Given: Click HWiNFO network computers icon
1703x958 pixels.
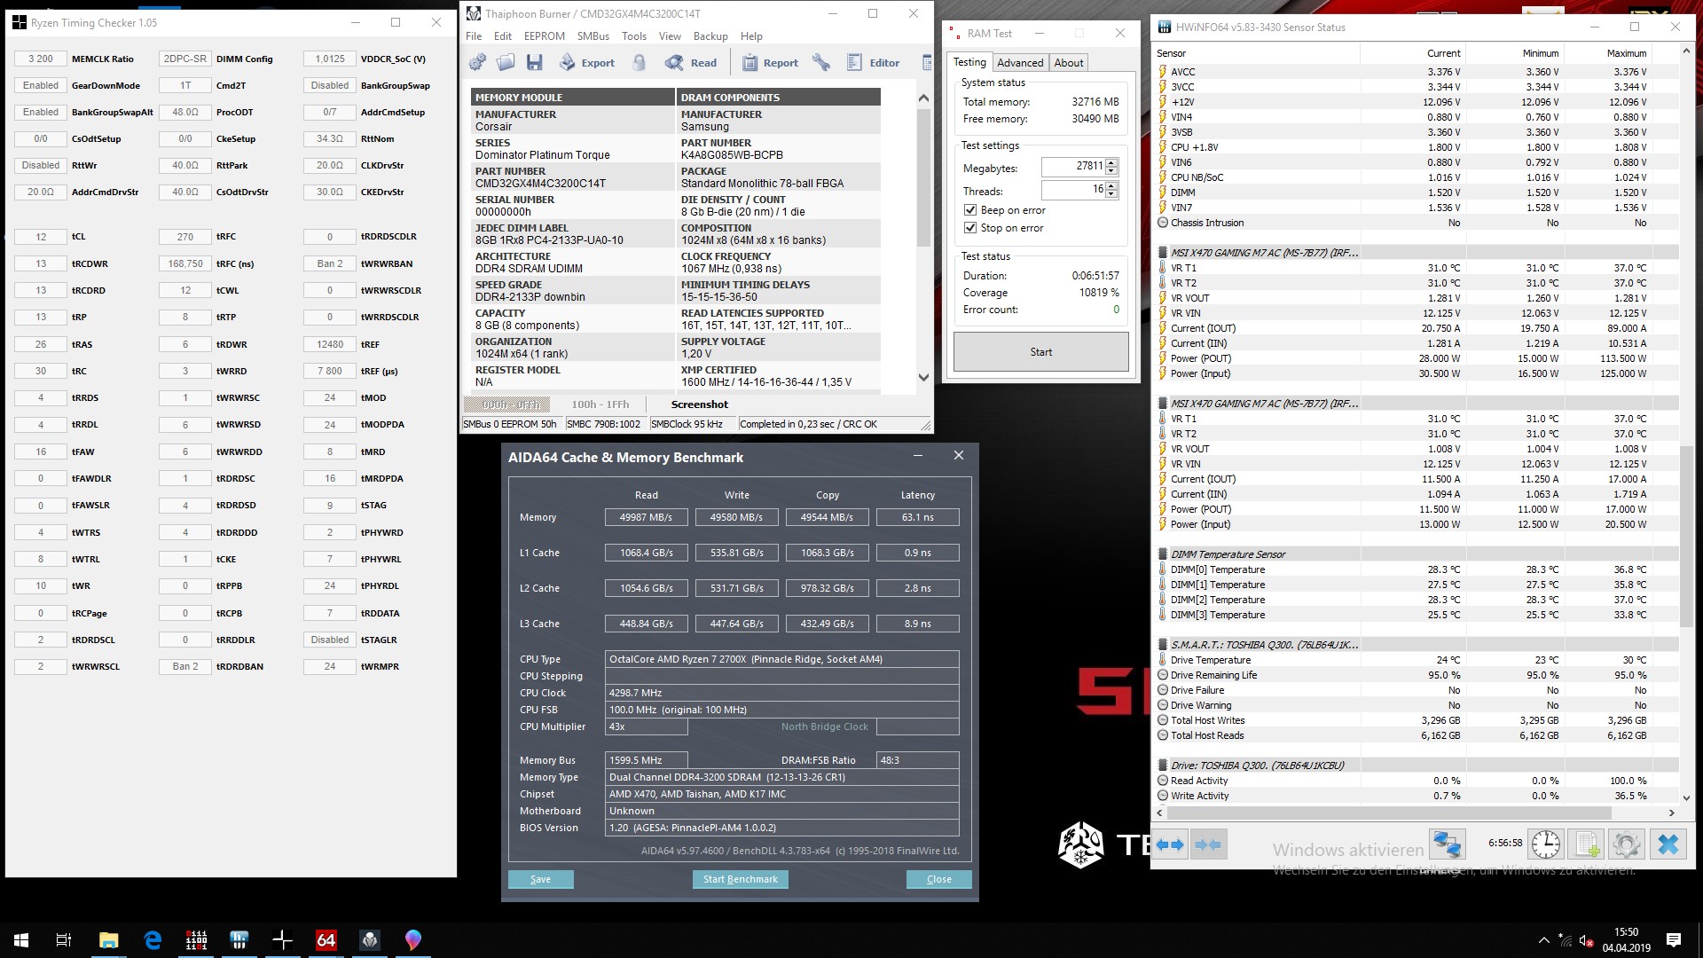Looking at the screenshot, I should (x=1447, y=844).
